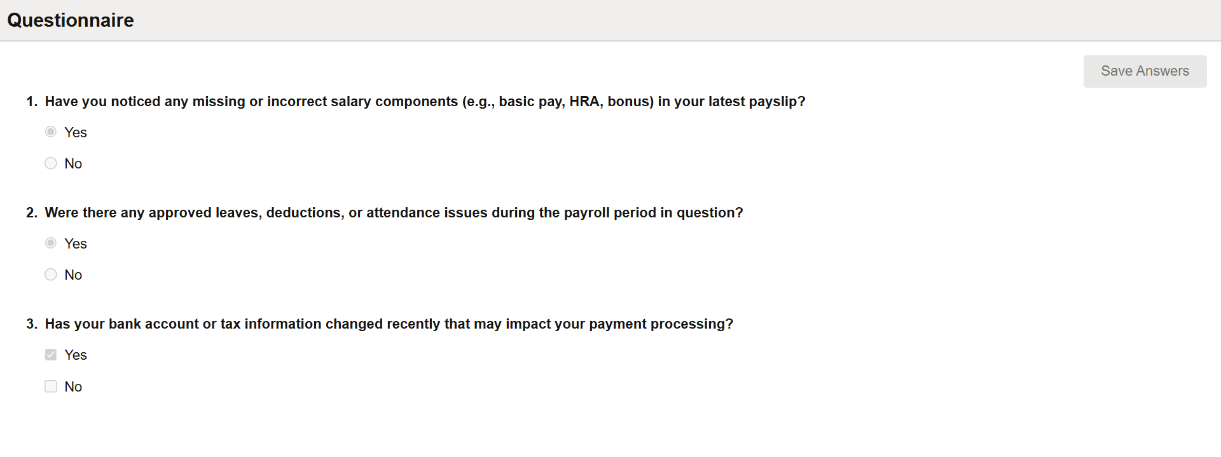Uncheck the Yes checkbox under question 3

tap(51, 355)
